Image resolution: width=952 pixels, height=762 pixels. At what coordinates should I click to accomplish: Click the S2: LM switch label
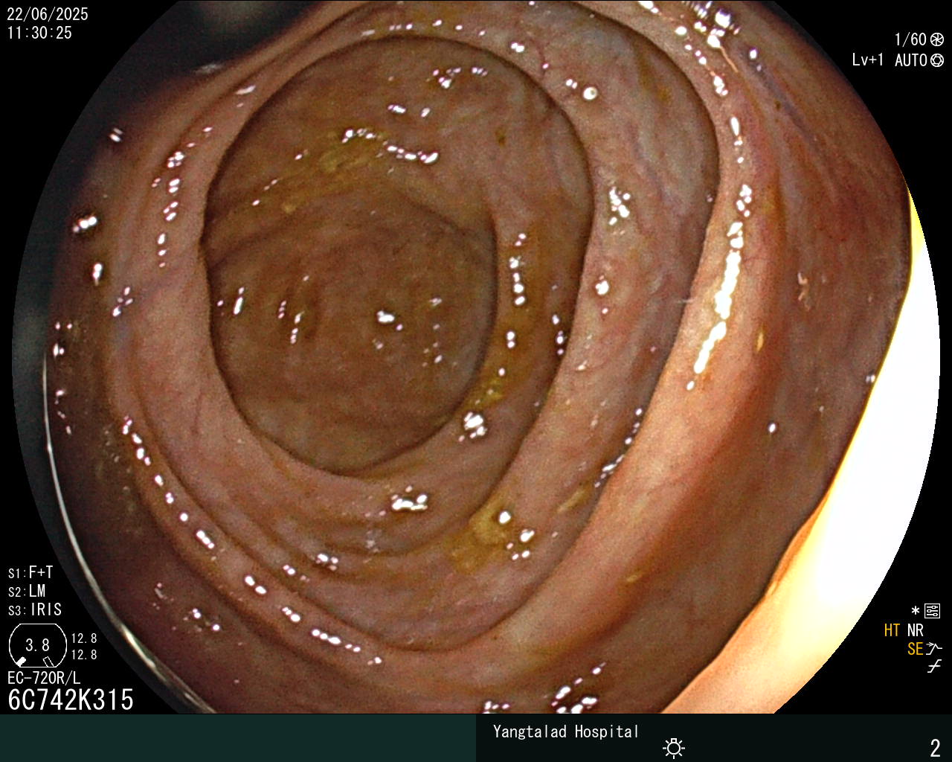click(27, 591)
